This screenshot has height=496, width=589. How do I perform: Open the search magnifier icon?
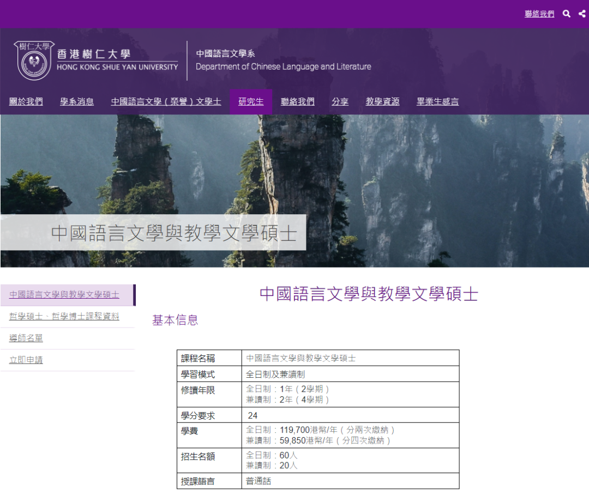567,14
